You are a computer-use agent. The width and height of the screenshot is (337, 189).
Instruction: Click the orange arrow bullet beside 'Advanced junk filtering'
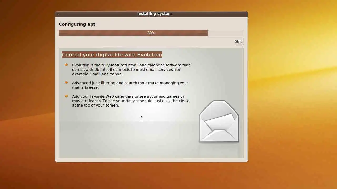(66, 83)
